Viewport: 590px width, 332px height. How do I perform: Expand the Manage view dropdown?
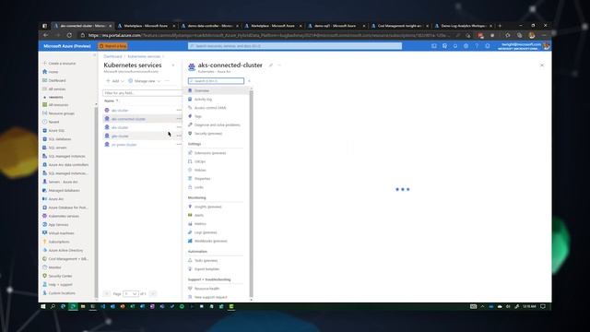[x=144, y=81]
